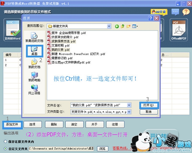The image size is (192, 153).
Task: Select file 新建 Microsoft PowerPoint 幻灯片.pdf
Action: pos(76,54)
